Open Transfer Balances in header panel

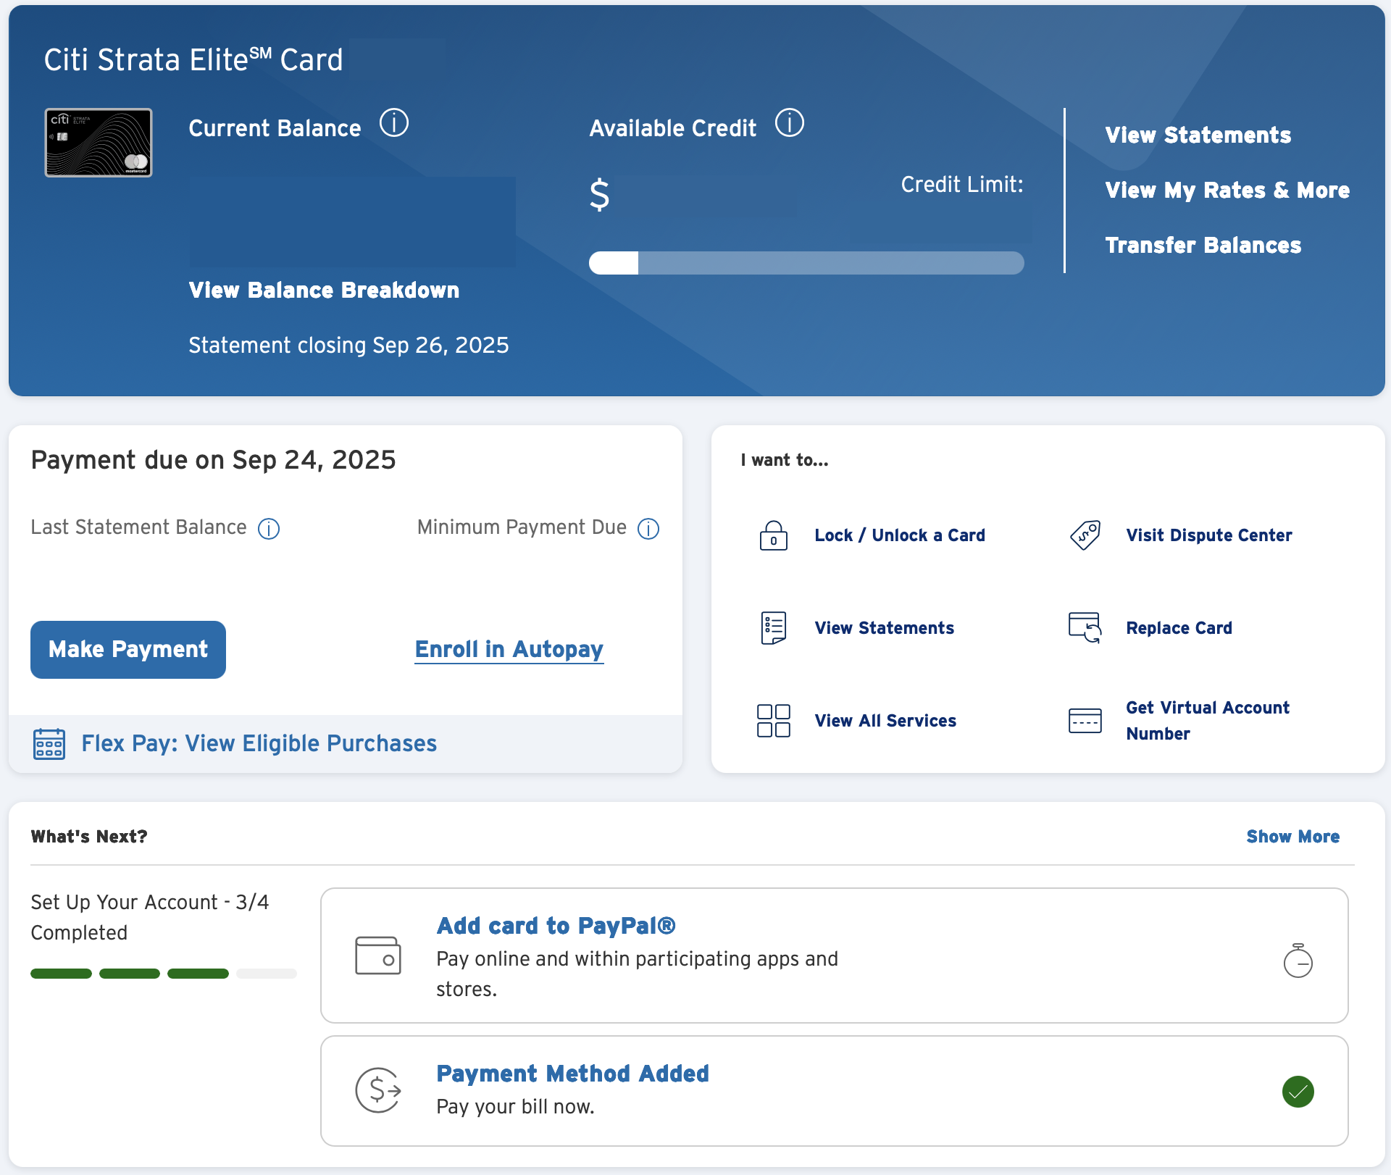[x=1203, y=246]
